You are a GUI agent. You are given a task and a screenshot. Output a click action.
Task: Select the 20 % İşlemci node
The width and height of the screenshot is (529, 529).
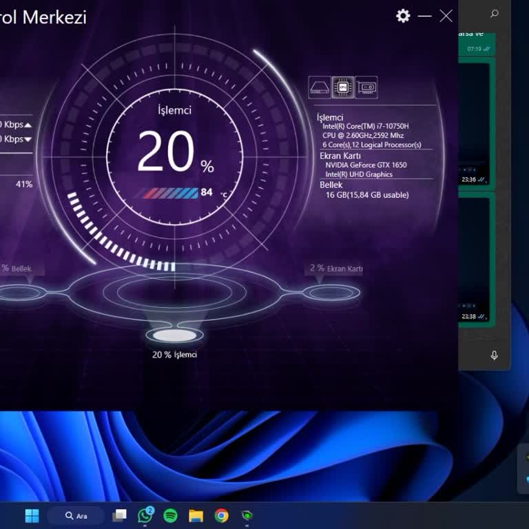[174, 335]
